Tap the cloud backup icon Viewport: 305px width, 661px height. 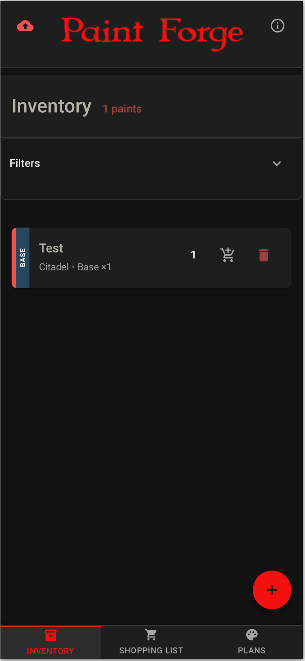(25, 26)
